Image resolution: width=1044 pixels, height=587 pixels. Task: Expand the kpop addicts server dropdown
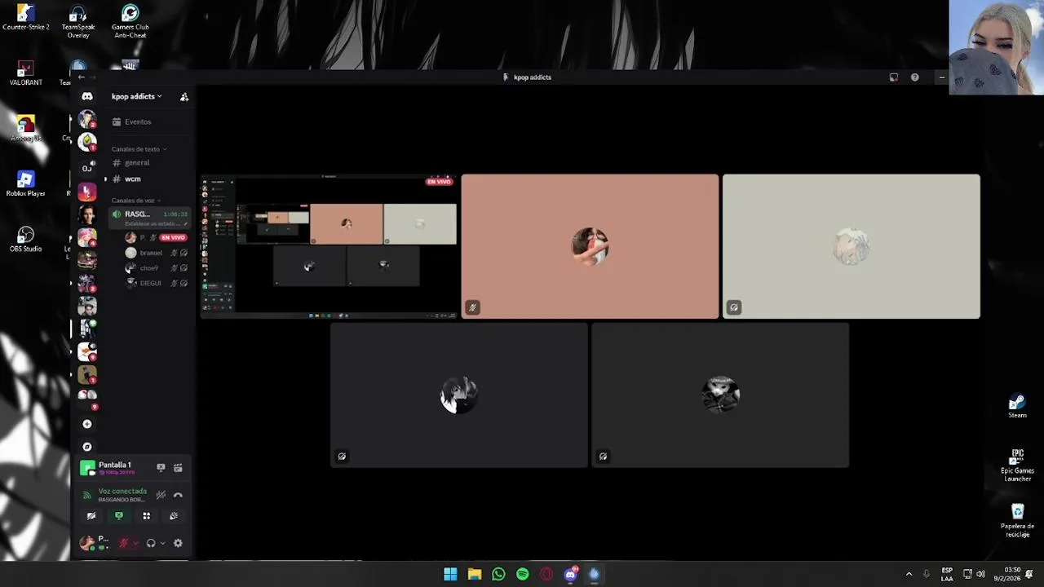click(136, 96)
